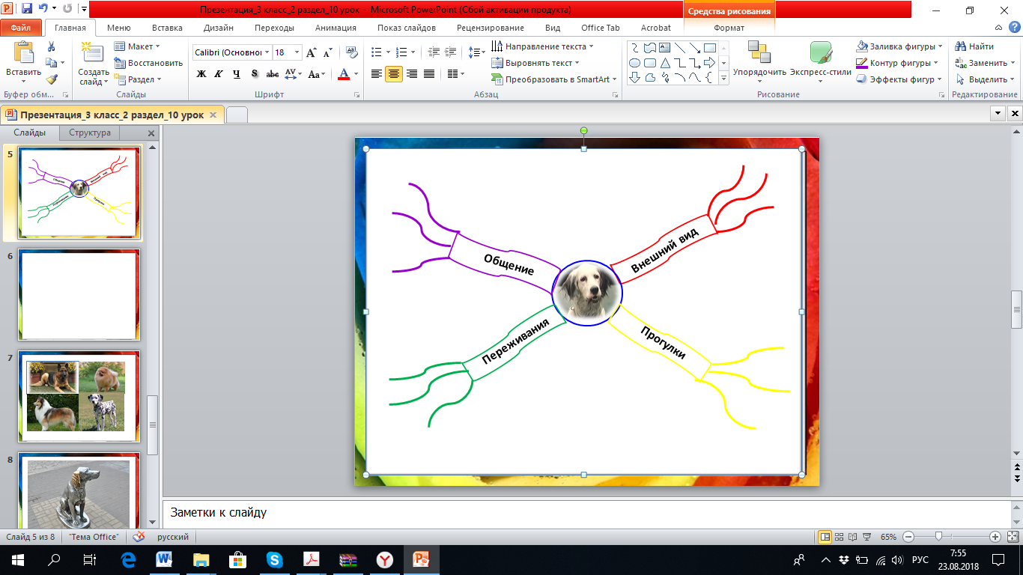Align text to the left
Viewport: 1023px width, 575px height.
coord(376,74)
